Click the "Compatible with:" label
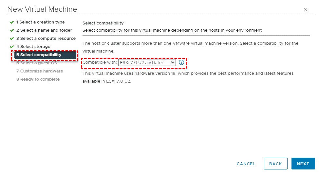This screenshot has height=175, width=319. [x=100, y=62]
